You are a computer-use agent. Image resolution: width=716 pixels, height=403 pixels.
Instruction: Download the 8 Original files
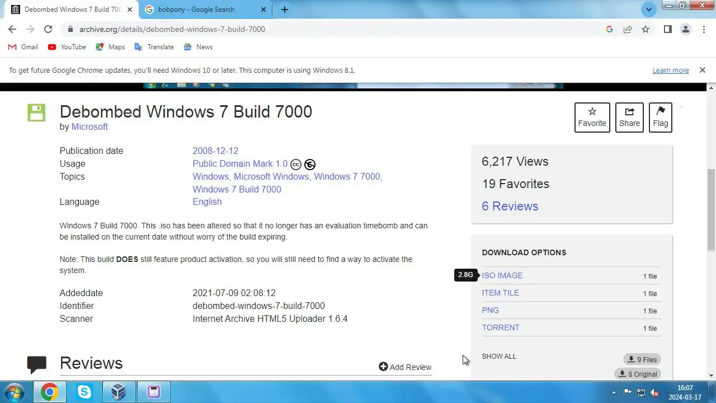[638, 374]
